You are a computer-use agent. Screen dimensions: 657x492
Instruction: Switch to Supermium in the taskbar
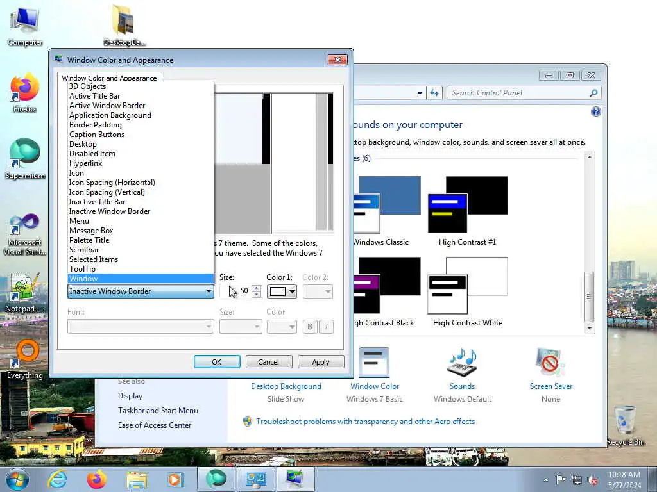216,479
